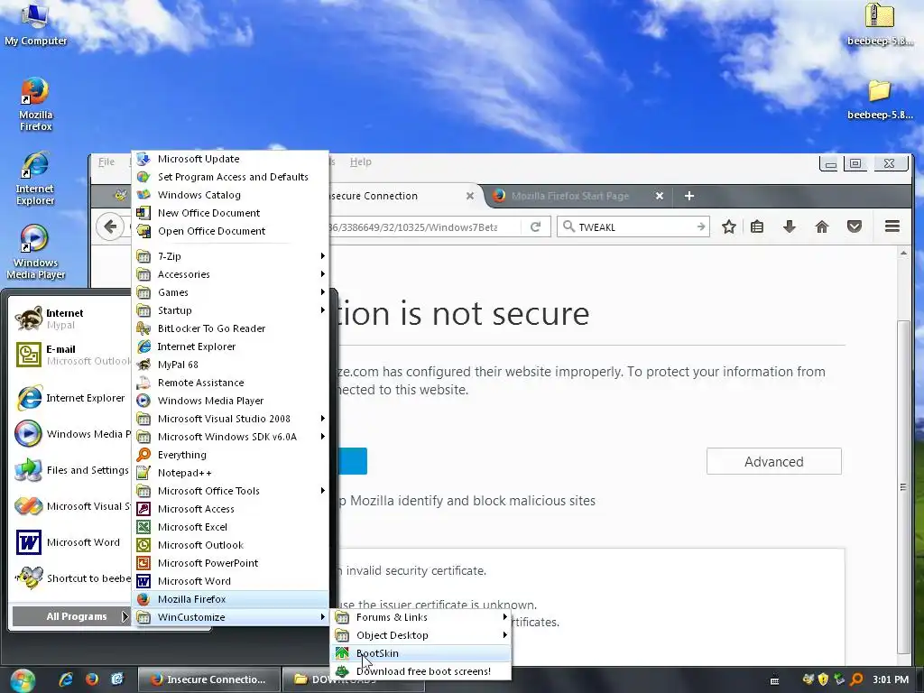
Task: Open Windows Catalog
Action: (x=230, y=195)
